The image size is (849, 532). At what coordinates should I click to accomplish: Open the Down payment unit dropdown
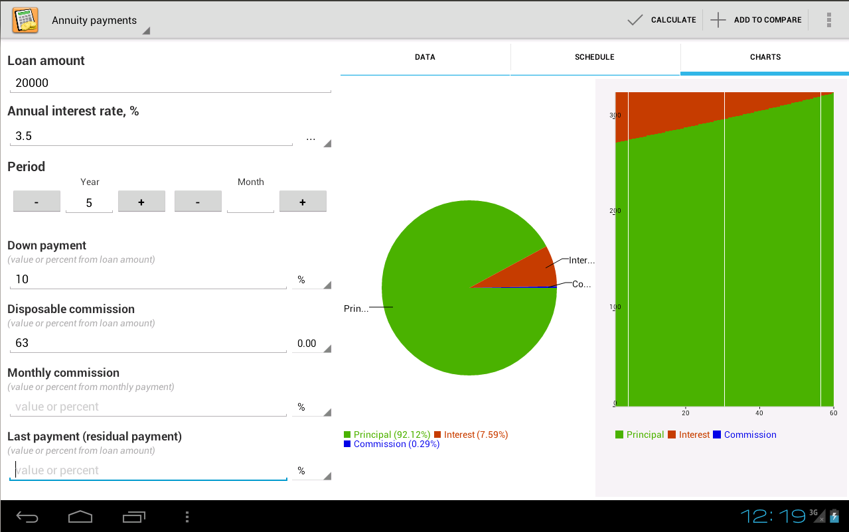tap(312, 280)
